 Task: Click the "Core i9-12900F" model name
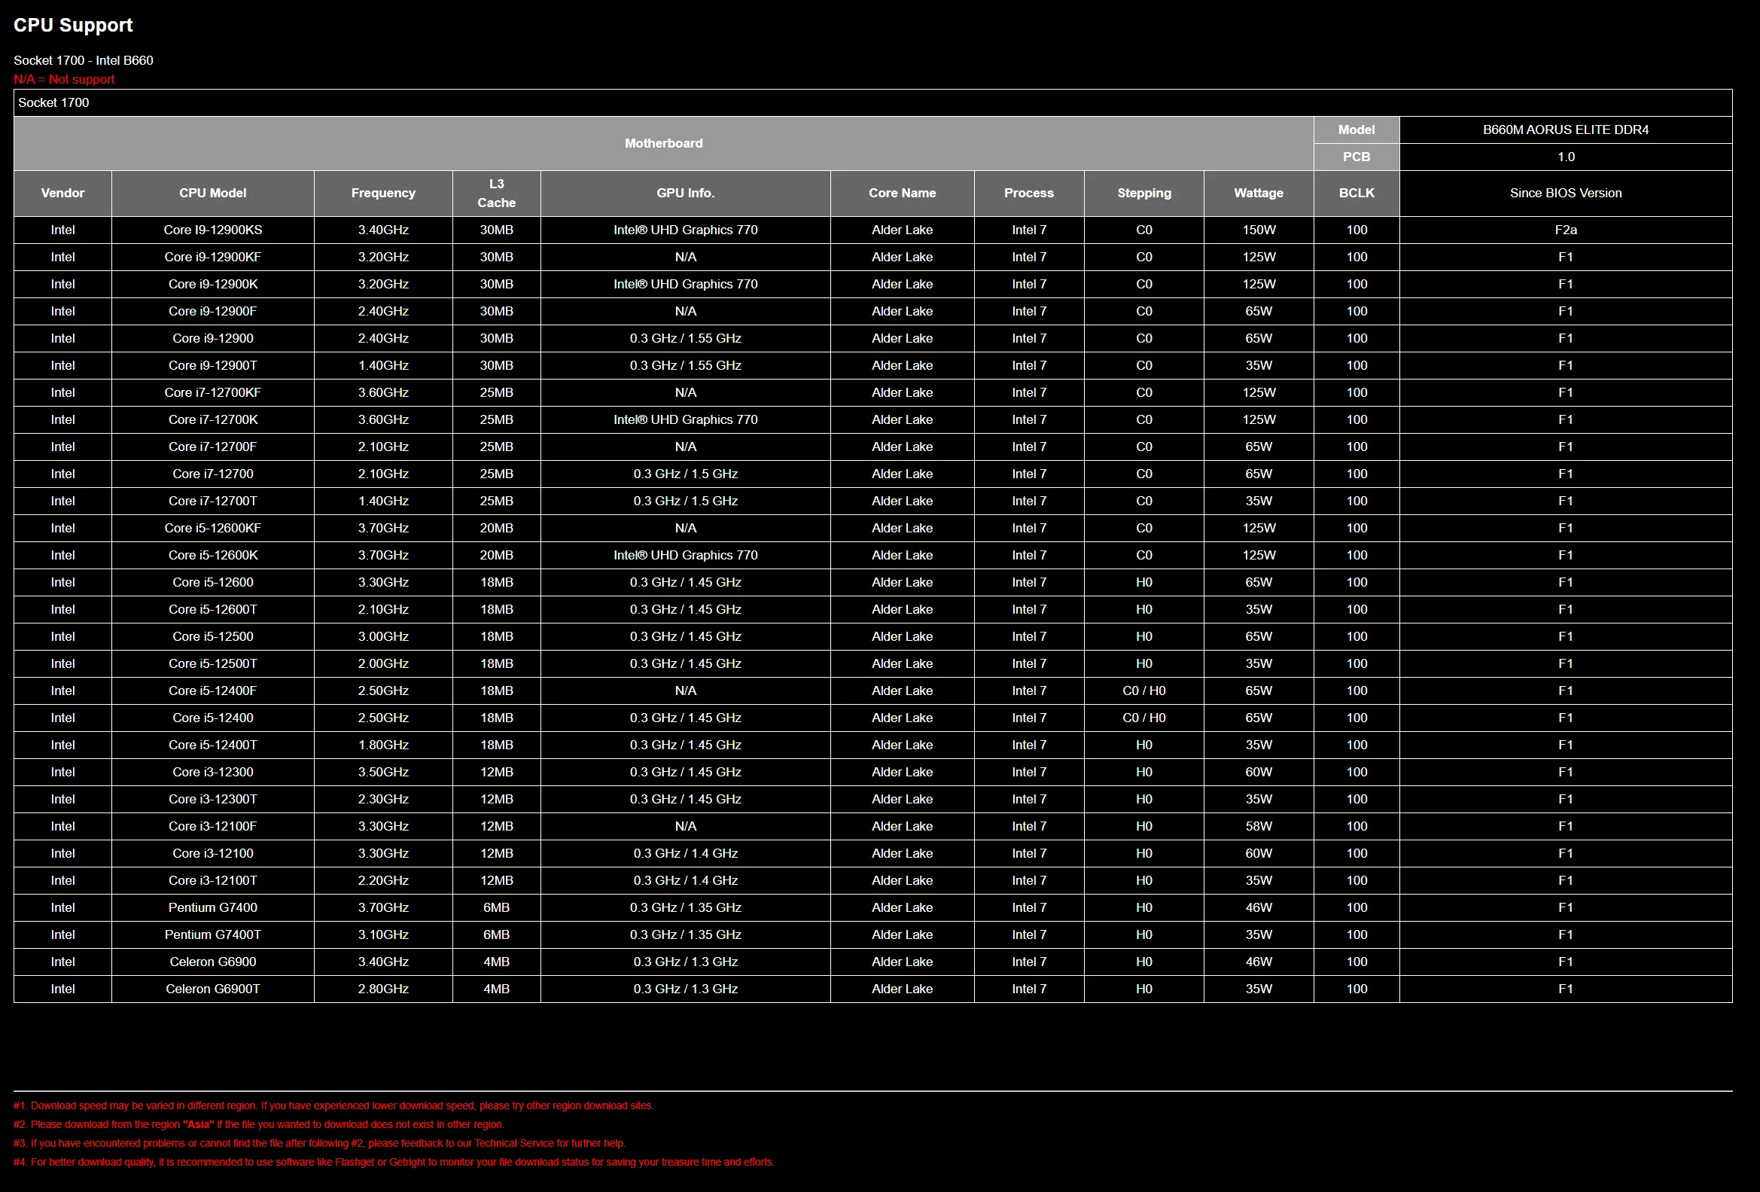click(x=213, y=311)
